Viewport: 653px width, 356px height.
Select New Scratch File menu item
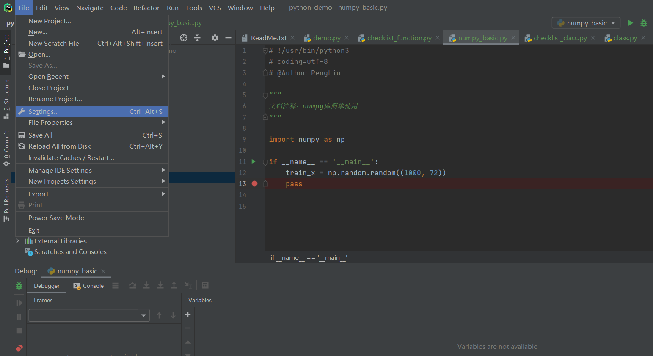point(92,44)
